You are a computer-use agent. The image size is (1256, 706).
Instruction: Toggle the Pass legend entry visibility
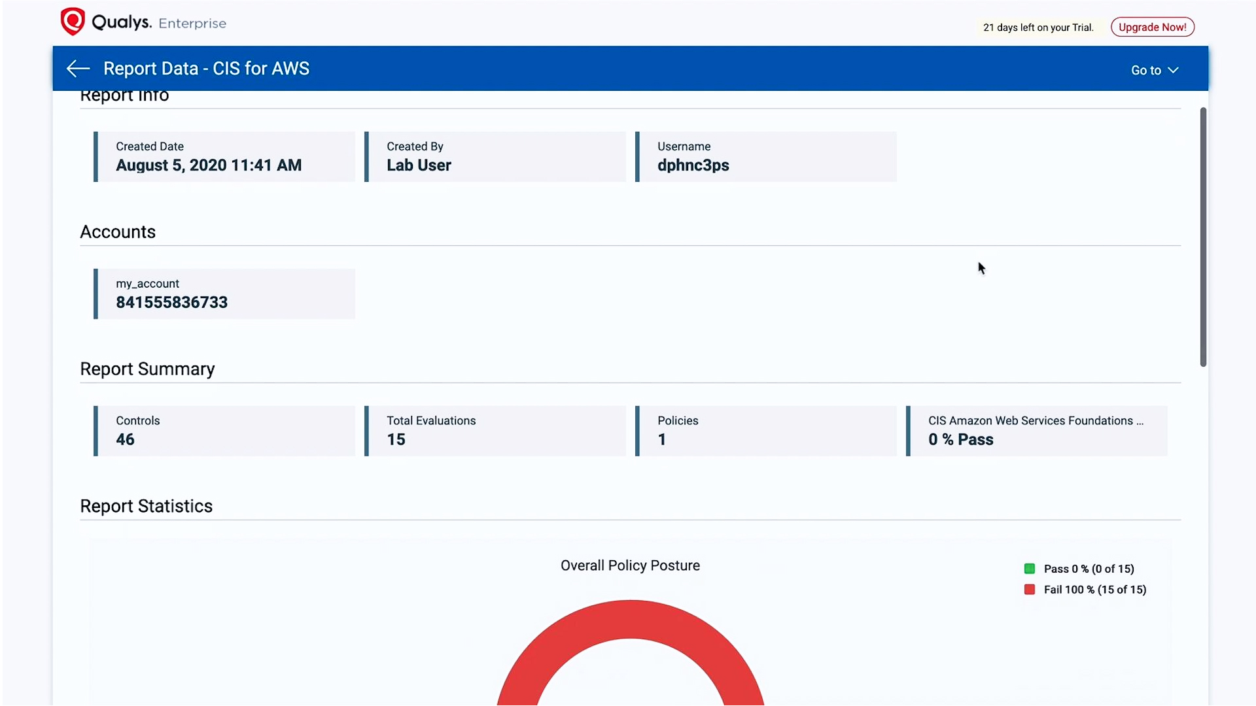pyautogui.click(x=1088, y=568)
